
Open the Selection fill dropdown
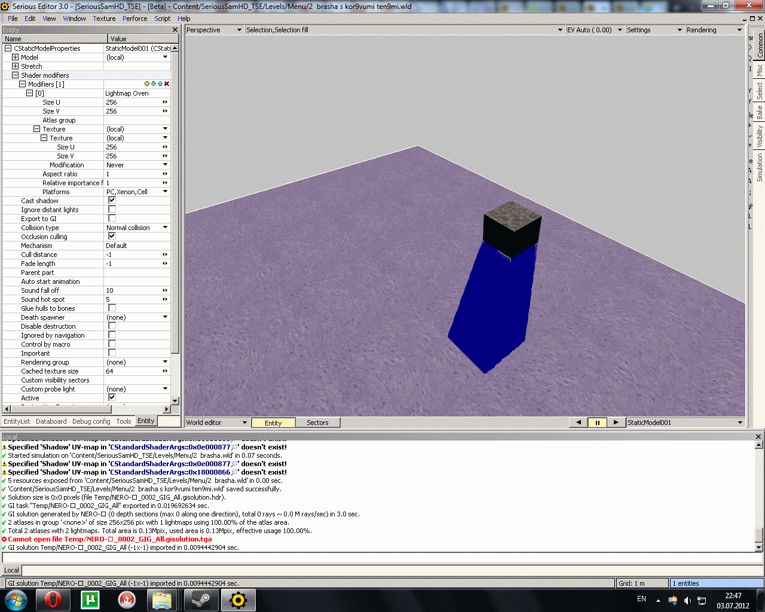pos(405,30)
